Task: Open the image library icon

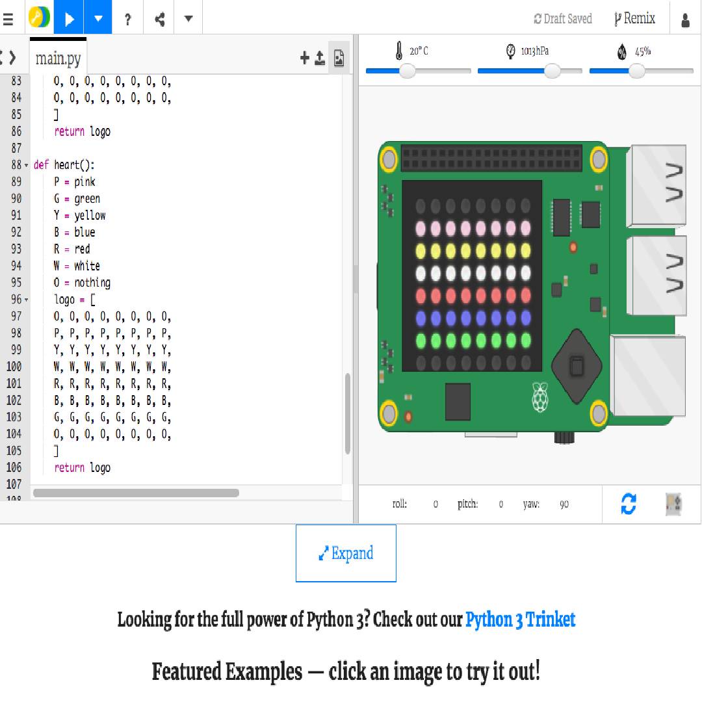Action: coord(339,58)
